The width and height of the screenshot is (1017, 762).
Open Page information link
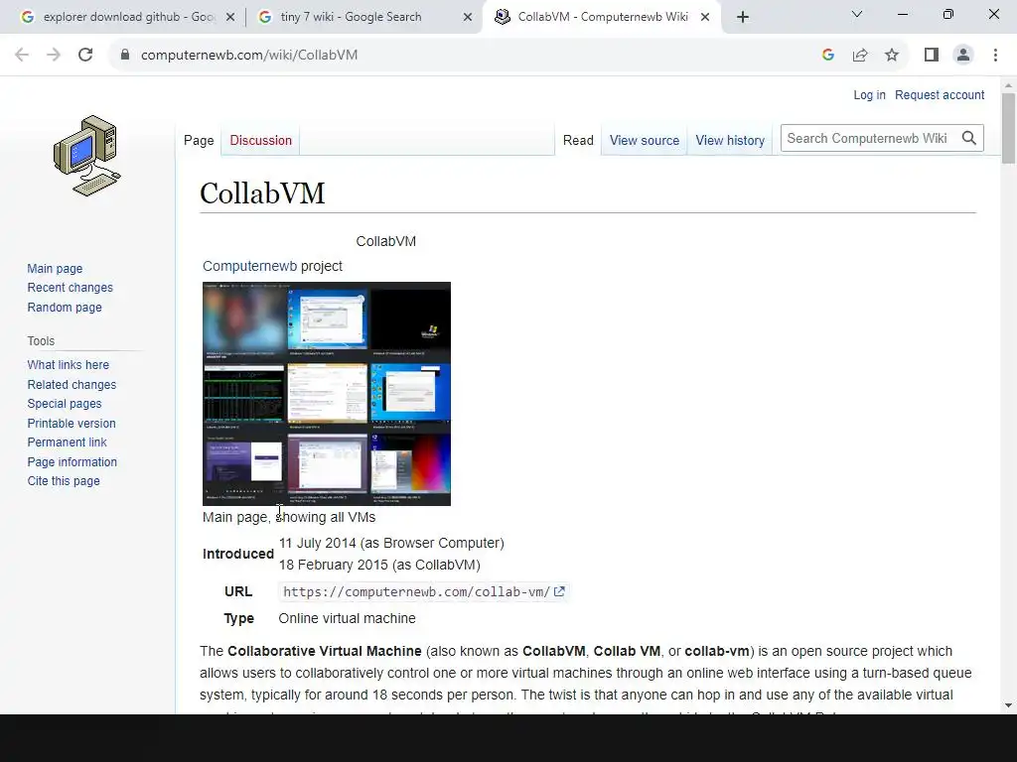tap(72, 462)
